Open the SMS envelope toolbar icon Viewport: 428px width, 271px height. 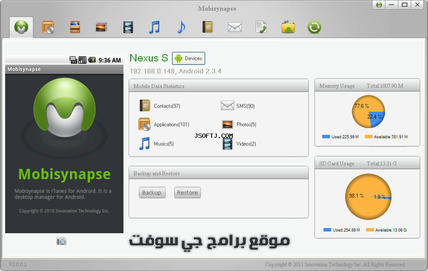(x=235, y=27)
